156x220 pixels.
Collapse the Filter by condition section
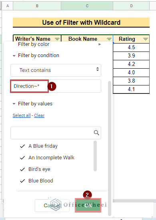(x=14, y=56)
